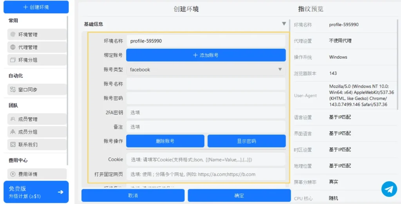Focus the 账号名称 input field

[206, 84]
